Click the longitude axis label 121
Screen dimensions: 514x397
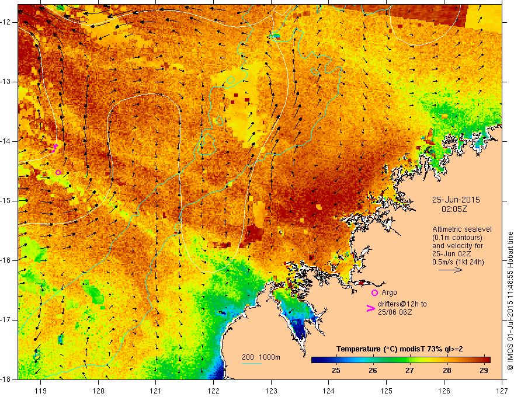(x=156, y=391)
